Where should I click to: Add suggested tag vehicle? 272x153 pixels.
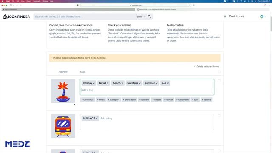(x=207, y=100)
